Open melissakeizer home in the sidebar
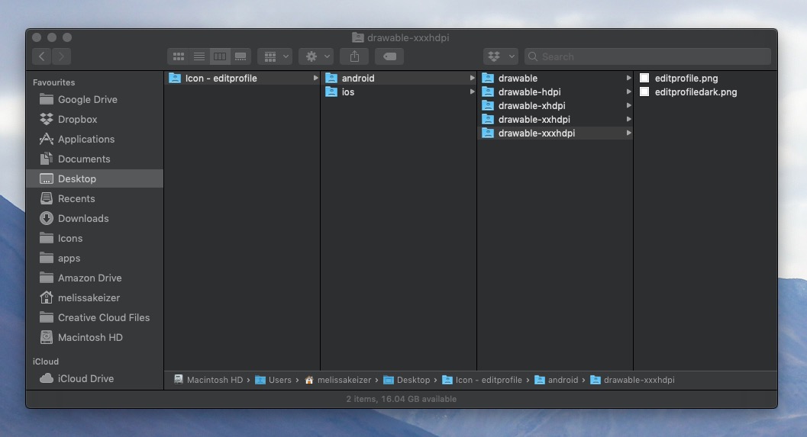The image size is (807, 437). [95, 297]
